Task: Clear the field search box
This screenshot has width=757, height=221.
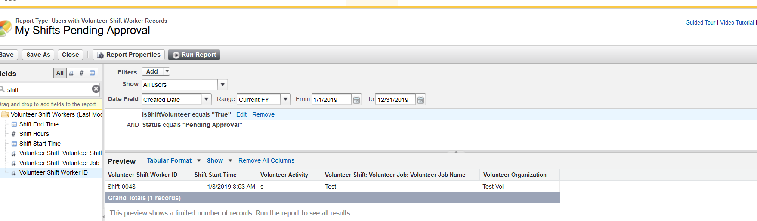Action: pos(96,89)
